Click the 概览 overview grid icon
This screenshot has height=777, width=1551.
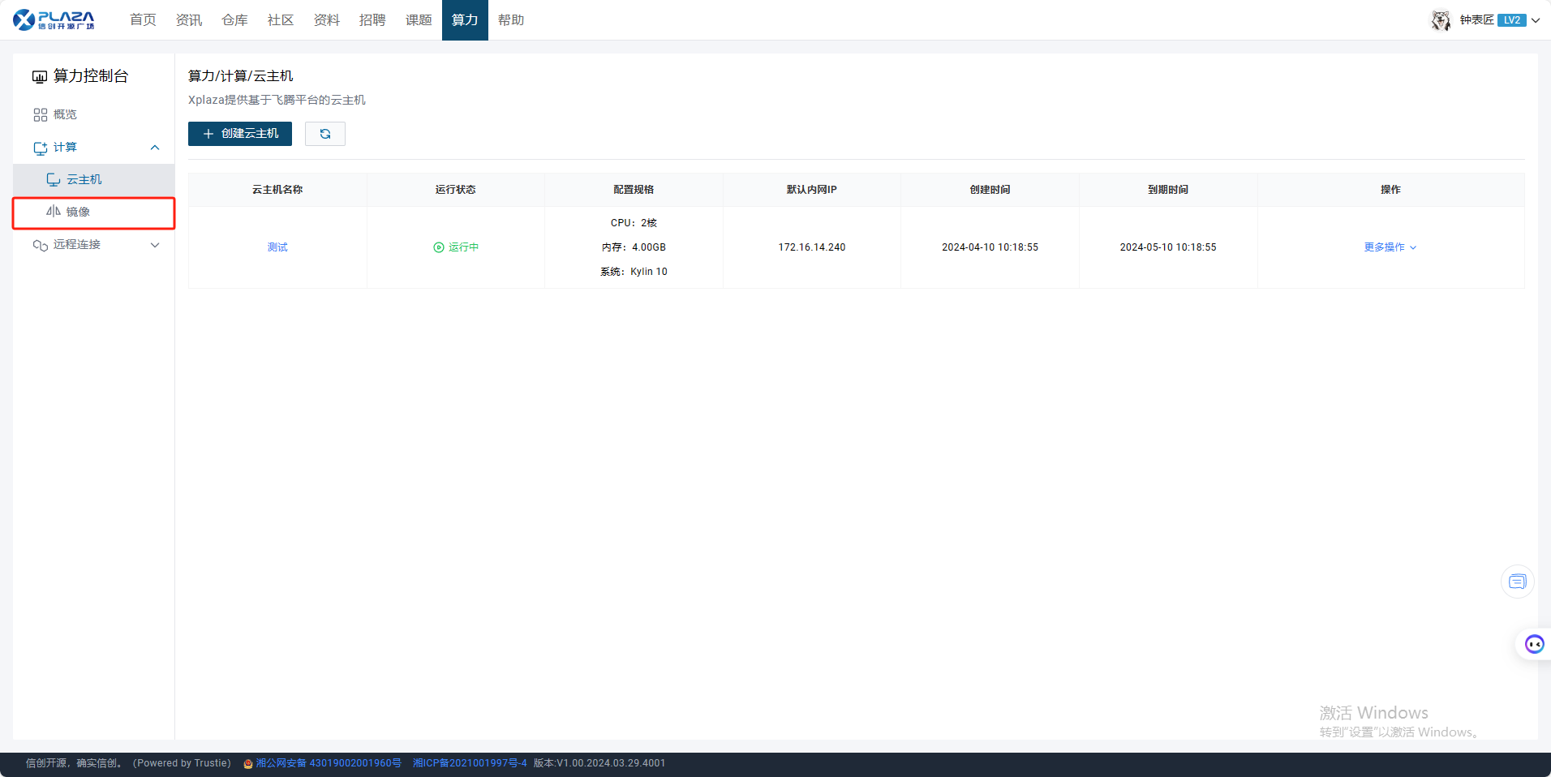pos(41,115)
